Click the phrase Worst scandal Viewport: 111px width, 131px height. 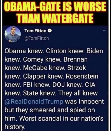[x=40, y=118]
